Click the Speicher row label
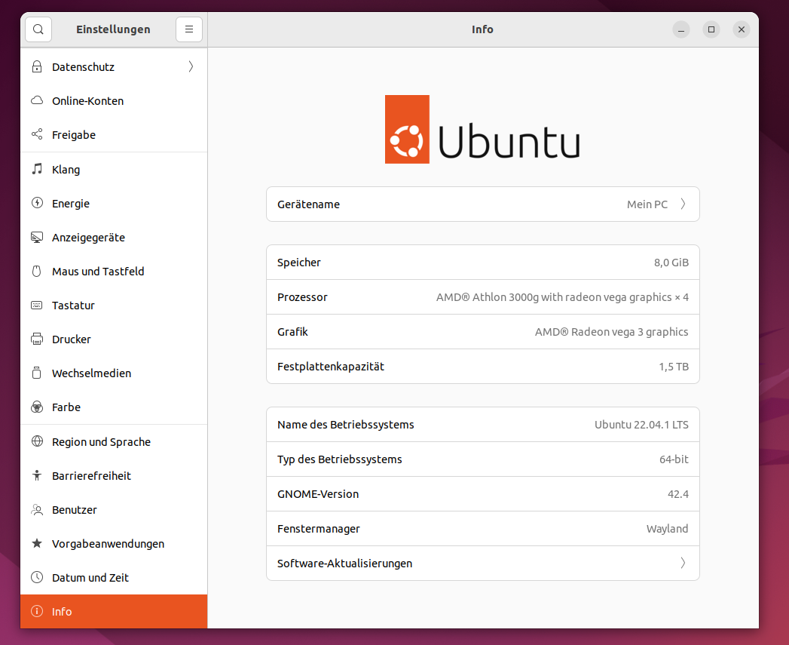This screenshot has width=789, height=645. [299, 263]
